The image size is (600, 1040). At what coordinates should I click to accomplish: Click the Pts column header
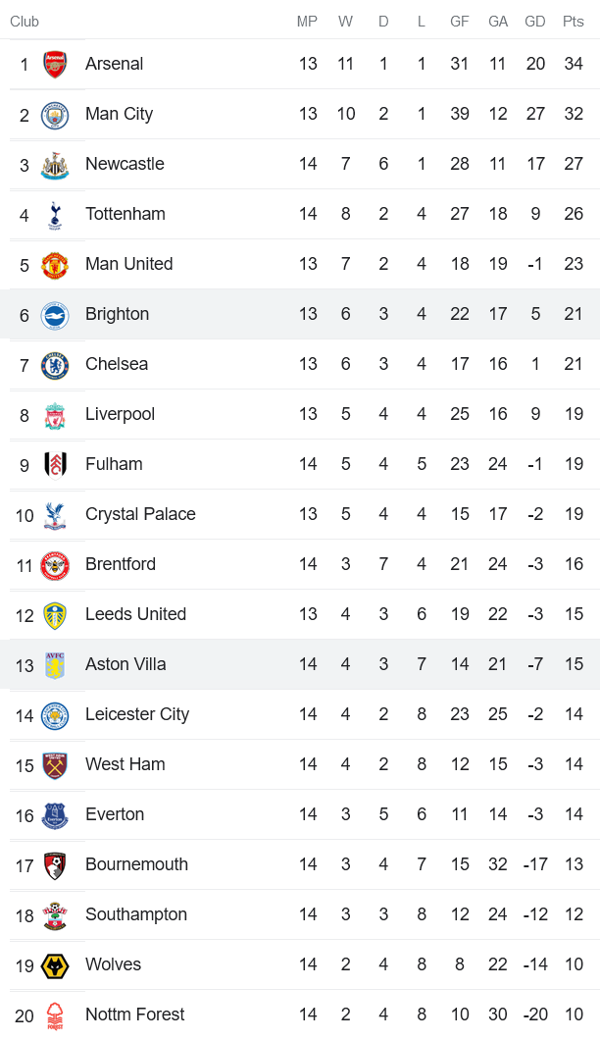[574, 22]
